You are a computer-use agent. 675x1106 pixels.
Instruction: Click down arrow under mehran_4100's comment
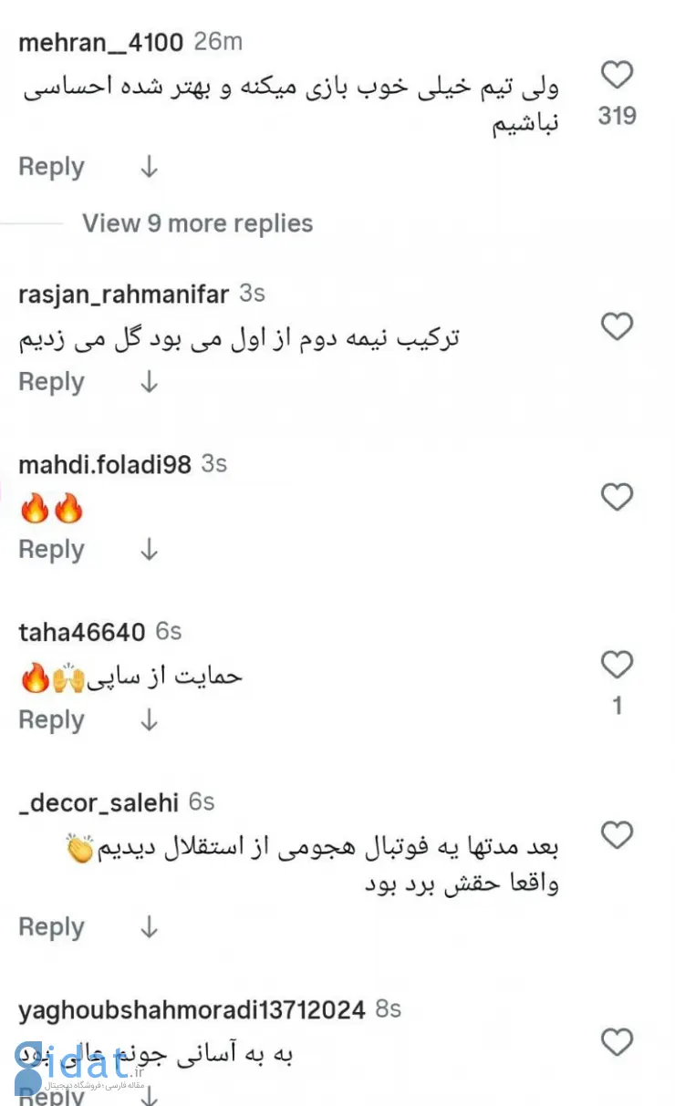pos(149,167)
